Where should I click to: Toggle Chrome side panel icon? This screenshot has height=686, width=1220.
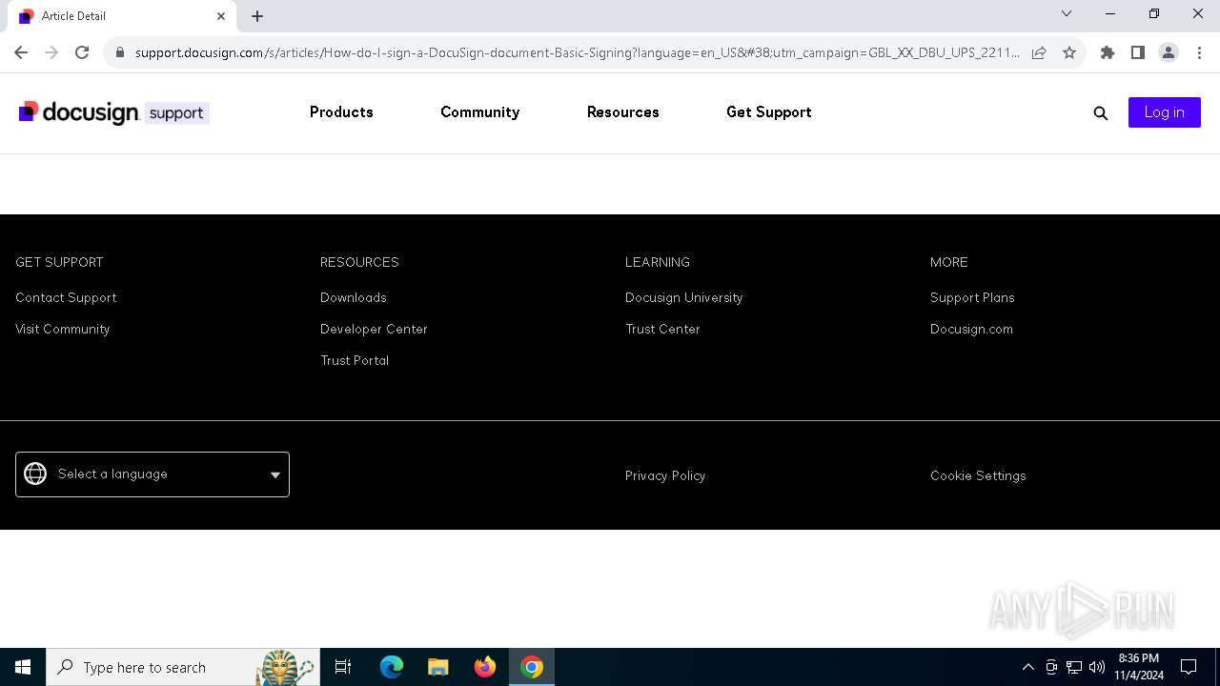click(1138, 52)
